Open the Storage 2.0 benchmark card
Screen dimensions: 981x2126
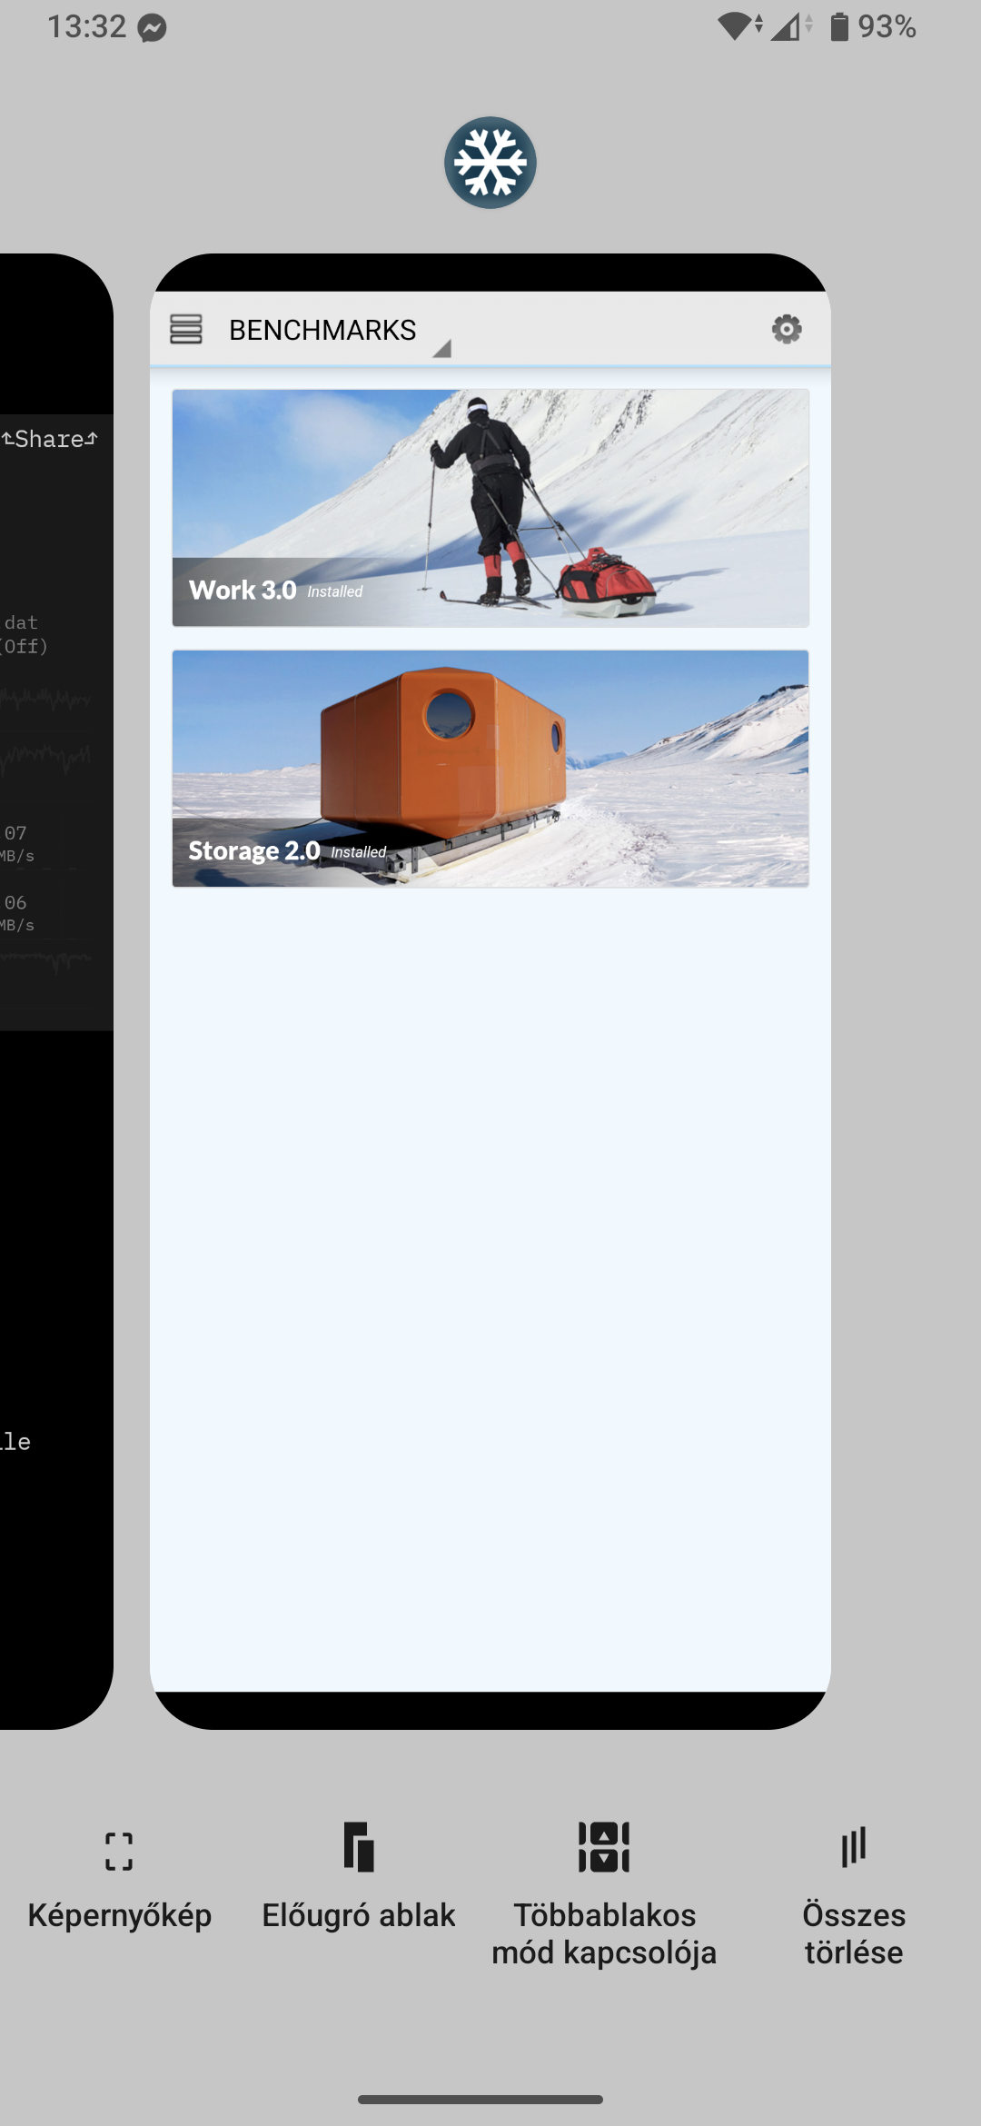490,769
